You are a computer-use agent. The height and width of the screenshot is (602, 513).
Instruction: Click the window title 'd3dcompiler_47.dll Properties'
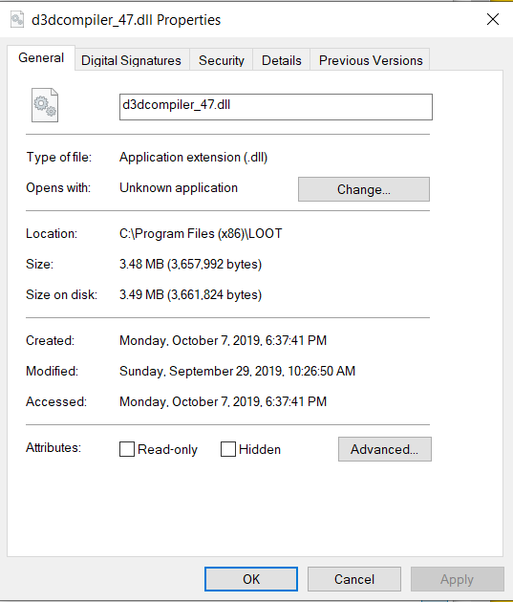click(x=126, y=20)
